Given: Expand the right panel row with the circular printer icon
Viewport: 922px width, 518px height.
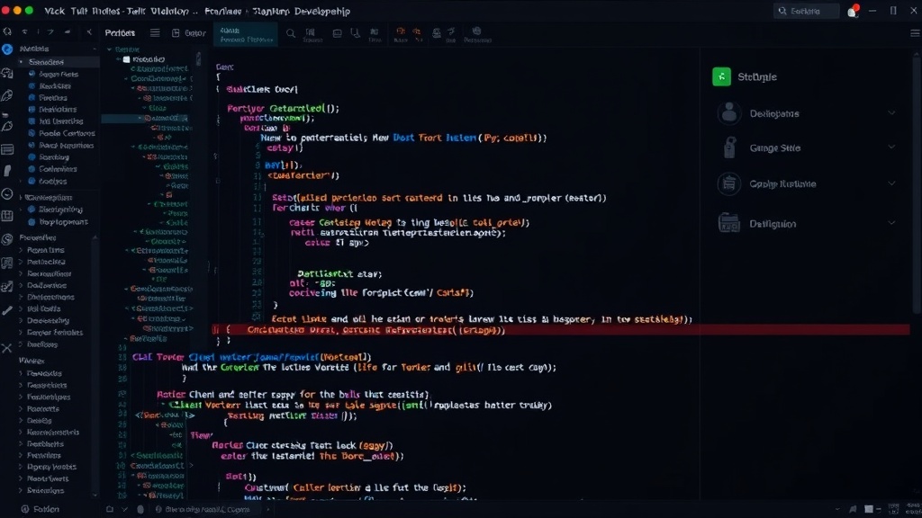Looking at the screenshot, I should point(891,183).
